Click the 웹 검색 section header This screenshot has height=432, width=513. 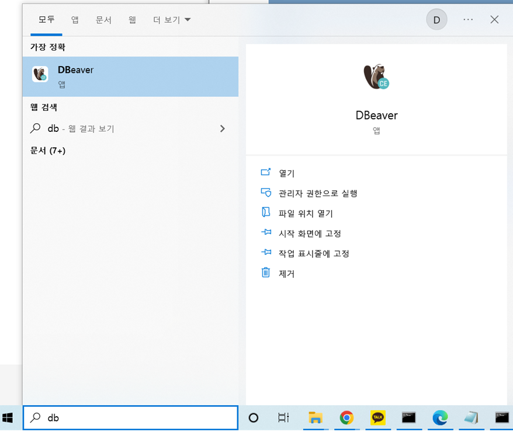coord(43,107)
